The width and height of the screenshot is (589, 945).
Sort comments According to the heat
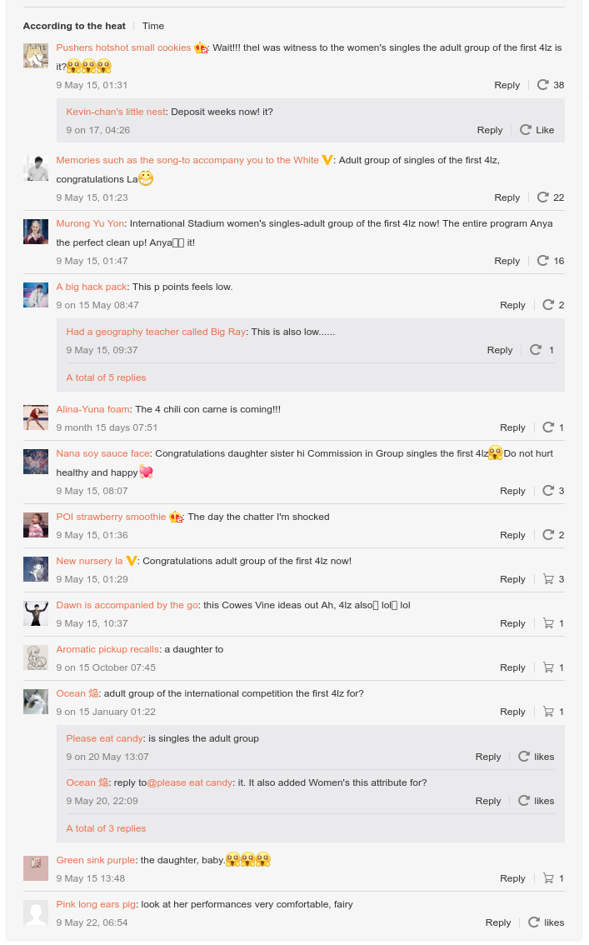(74, 26)
